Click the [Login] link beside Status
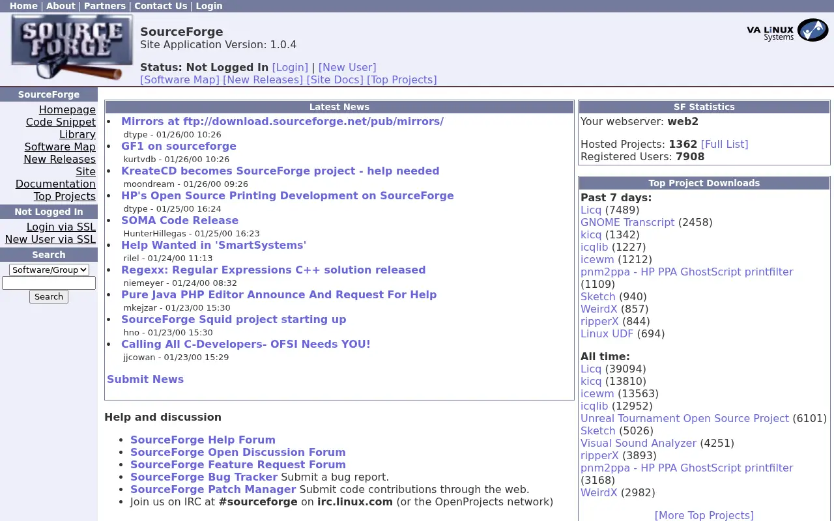 tap(290, 67)
